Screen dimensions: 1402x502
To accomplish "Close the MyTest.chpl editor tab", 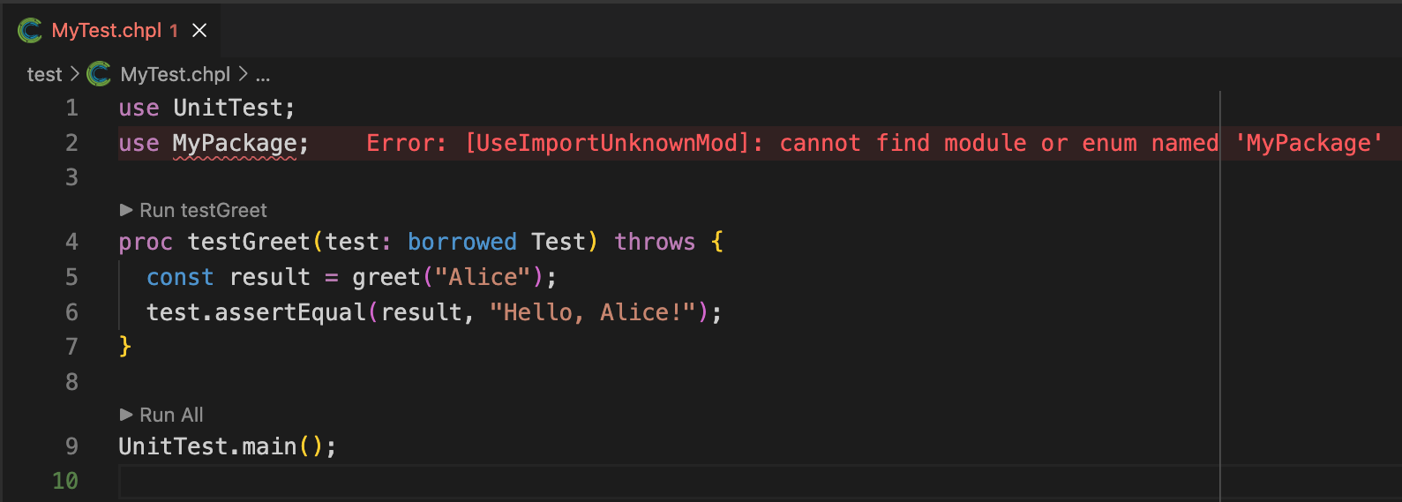I will 200,31.
